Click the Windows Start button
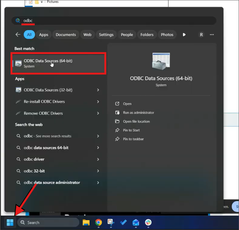Viewport: 239px width, 230px height. point(10,222)
